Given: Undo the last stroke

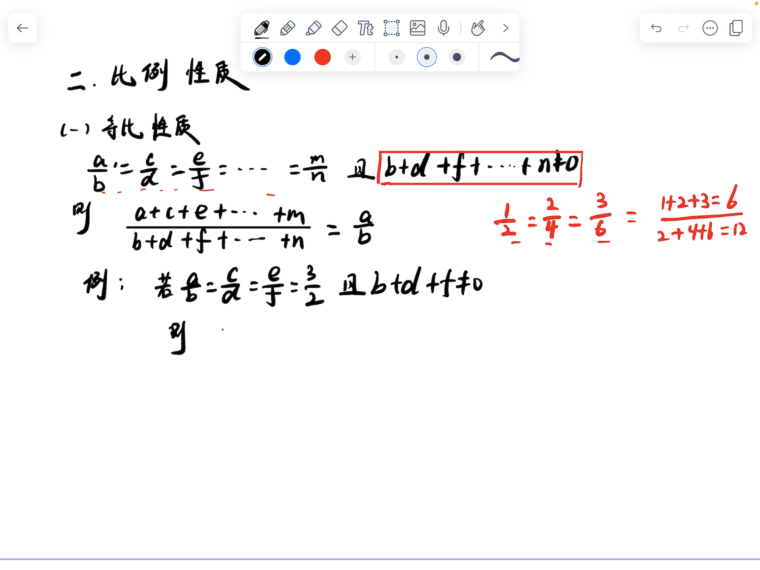Looking at the screenshot, I should pos(656,28).
